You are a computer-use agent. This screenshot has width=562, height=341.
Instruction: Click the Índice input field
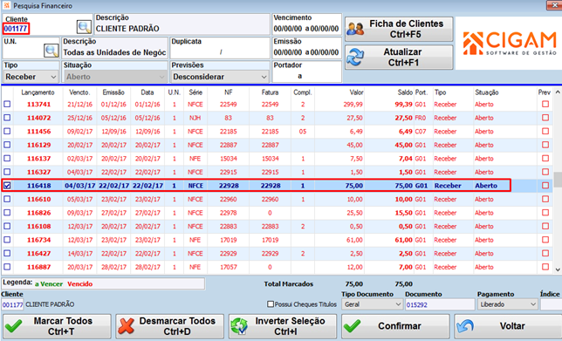pos(551,304)
